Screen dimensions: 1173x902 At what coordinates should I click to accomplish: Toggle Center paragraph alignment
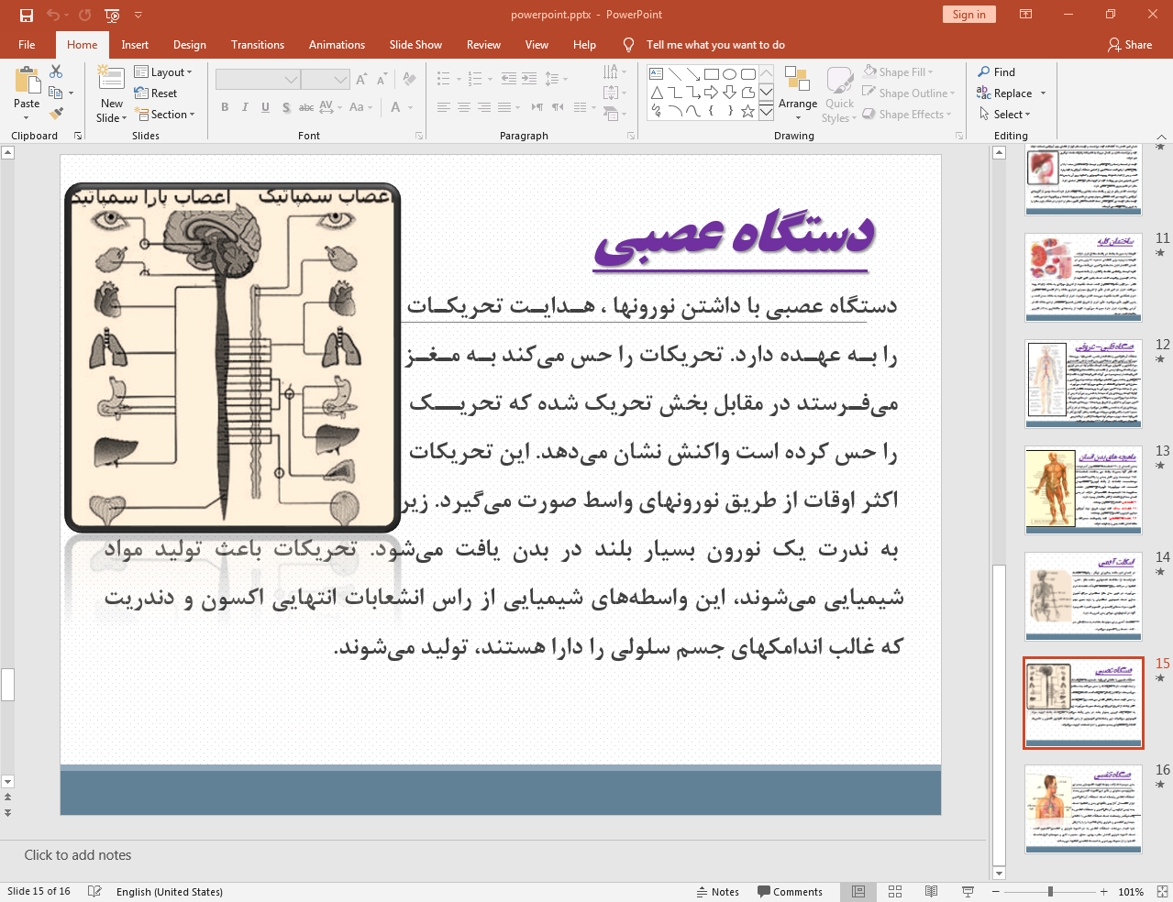(x=464, y=107)
